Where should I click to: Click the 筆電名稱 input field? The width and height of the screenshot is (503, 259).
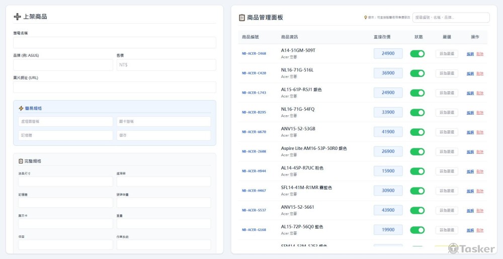pos(114,42)
